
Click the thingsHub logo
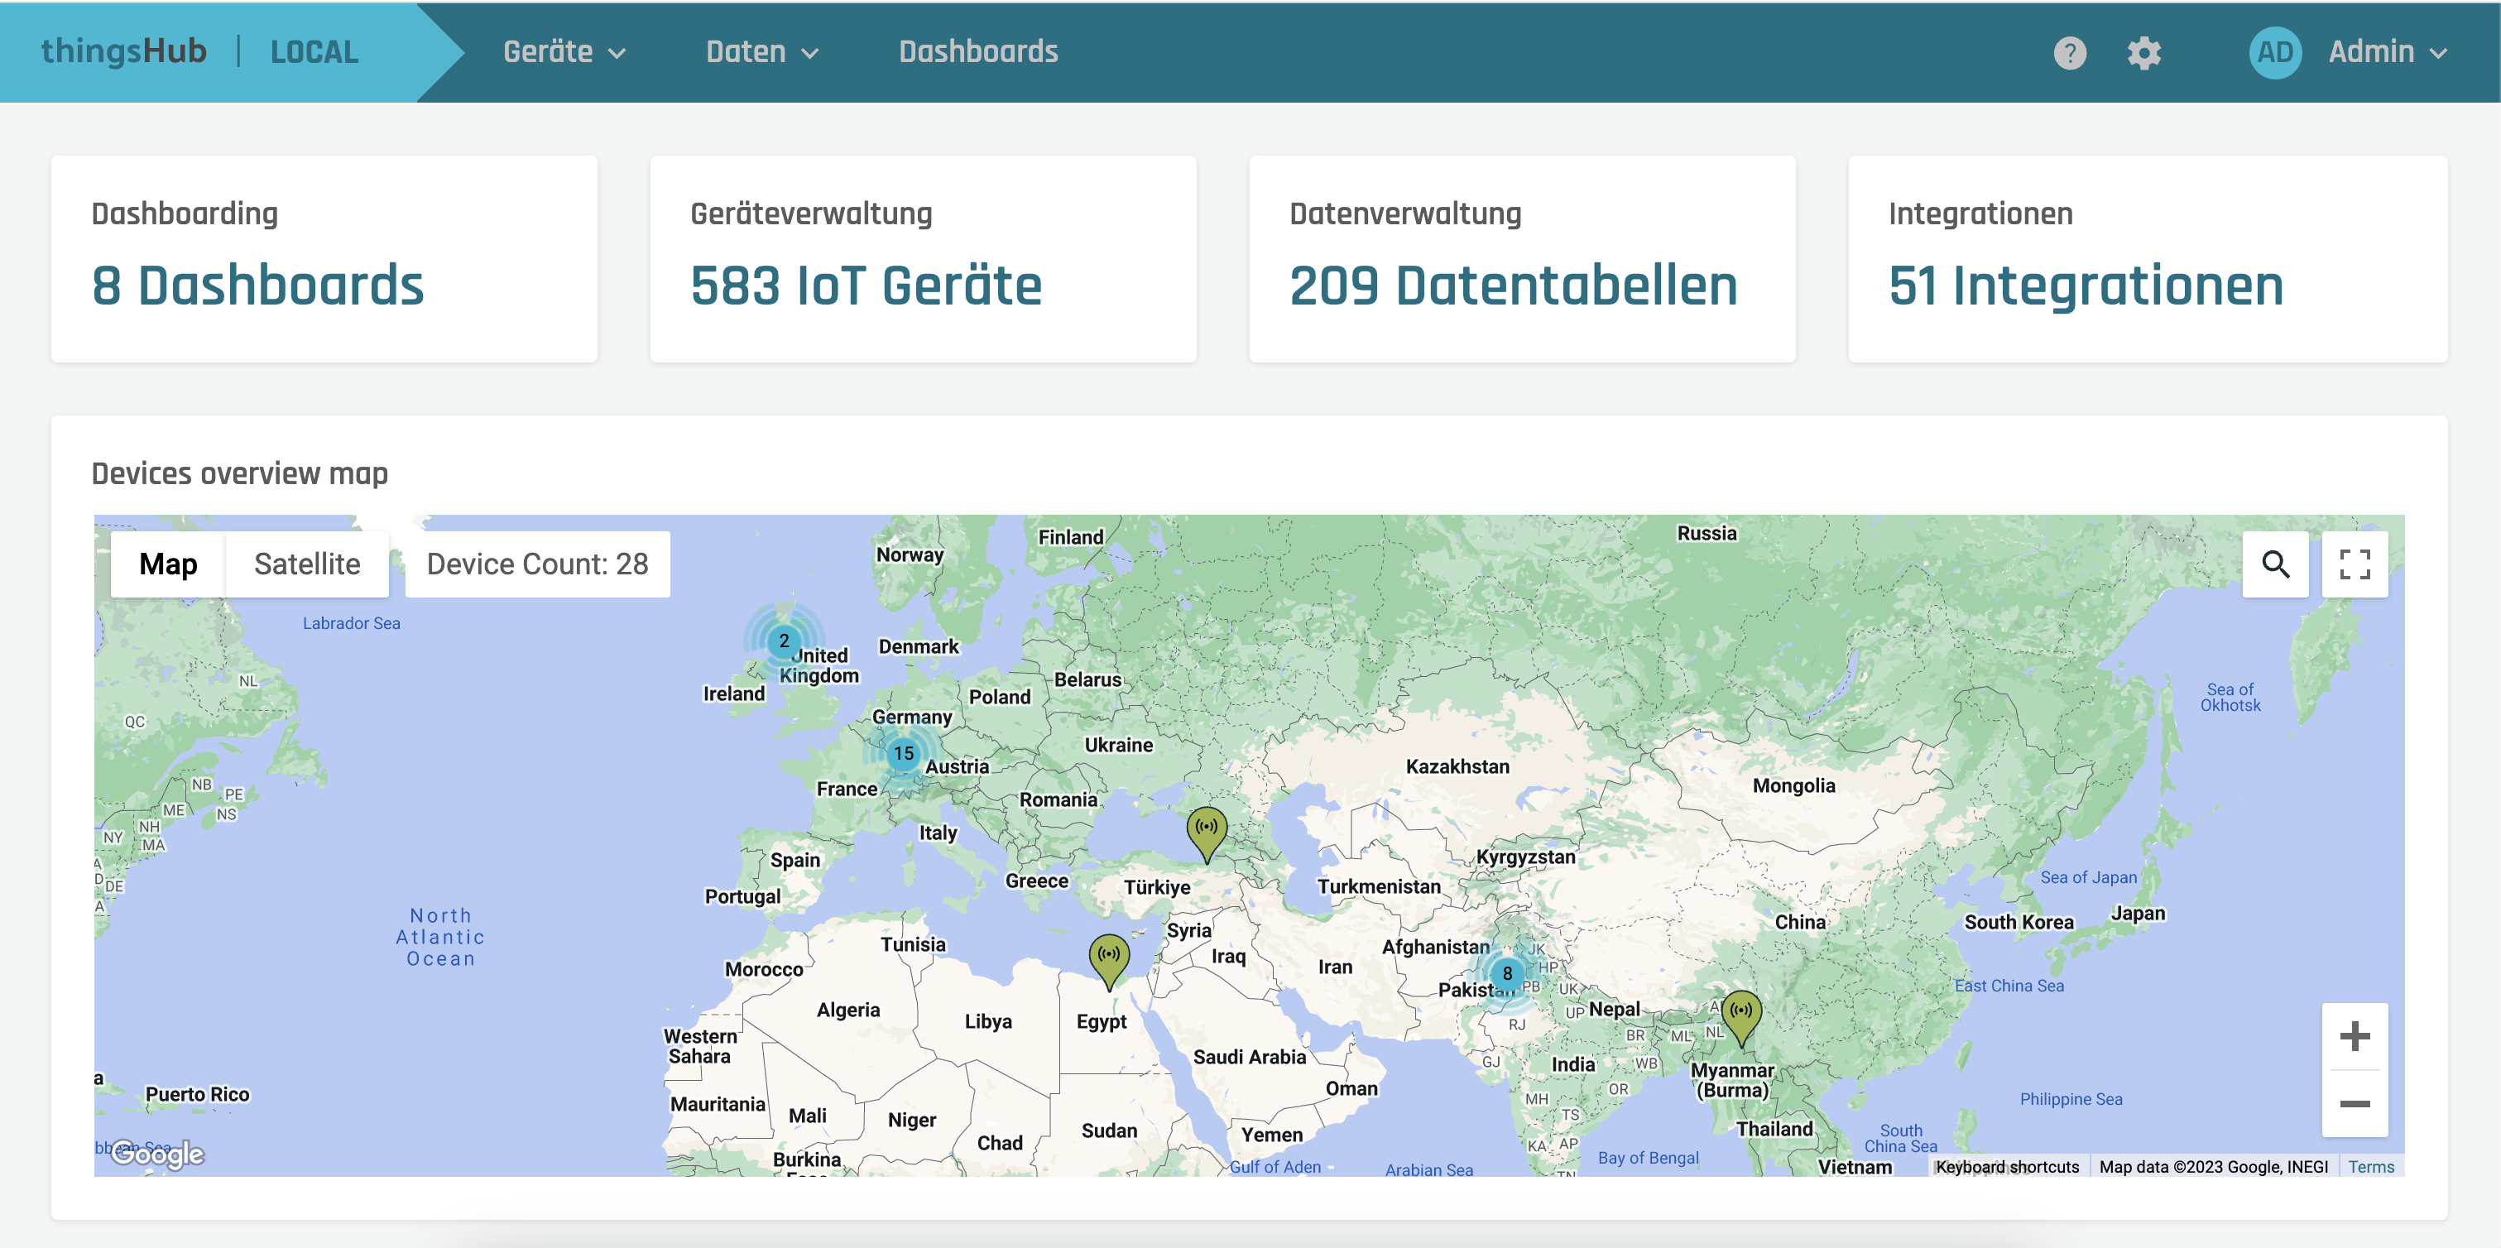click(123, 51)
